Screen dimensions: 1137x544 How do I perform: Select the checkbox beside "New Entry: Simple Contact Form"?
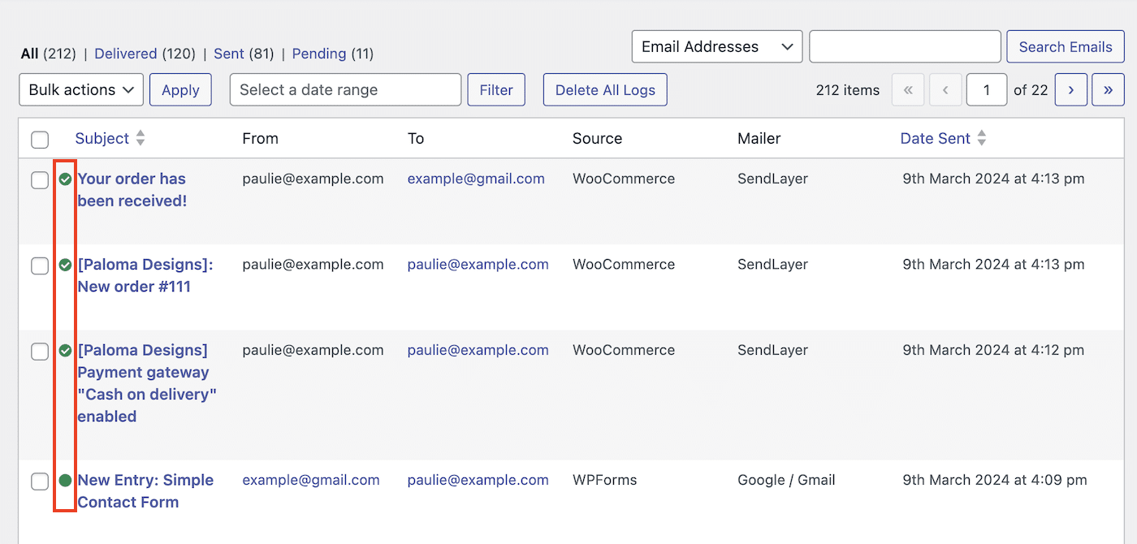40,481
